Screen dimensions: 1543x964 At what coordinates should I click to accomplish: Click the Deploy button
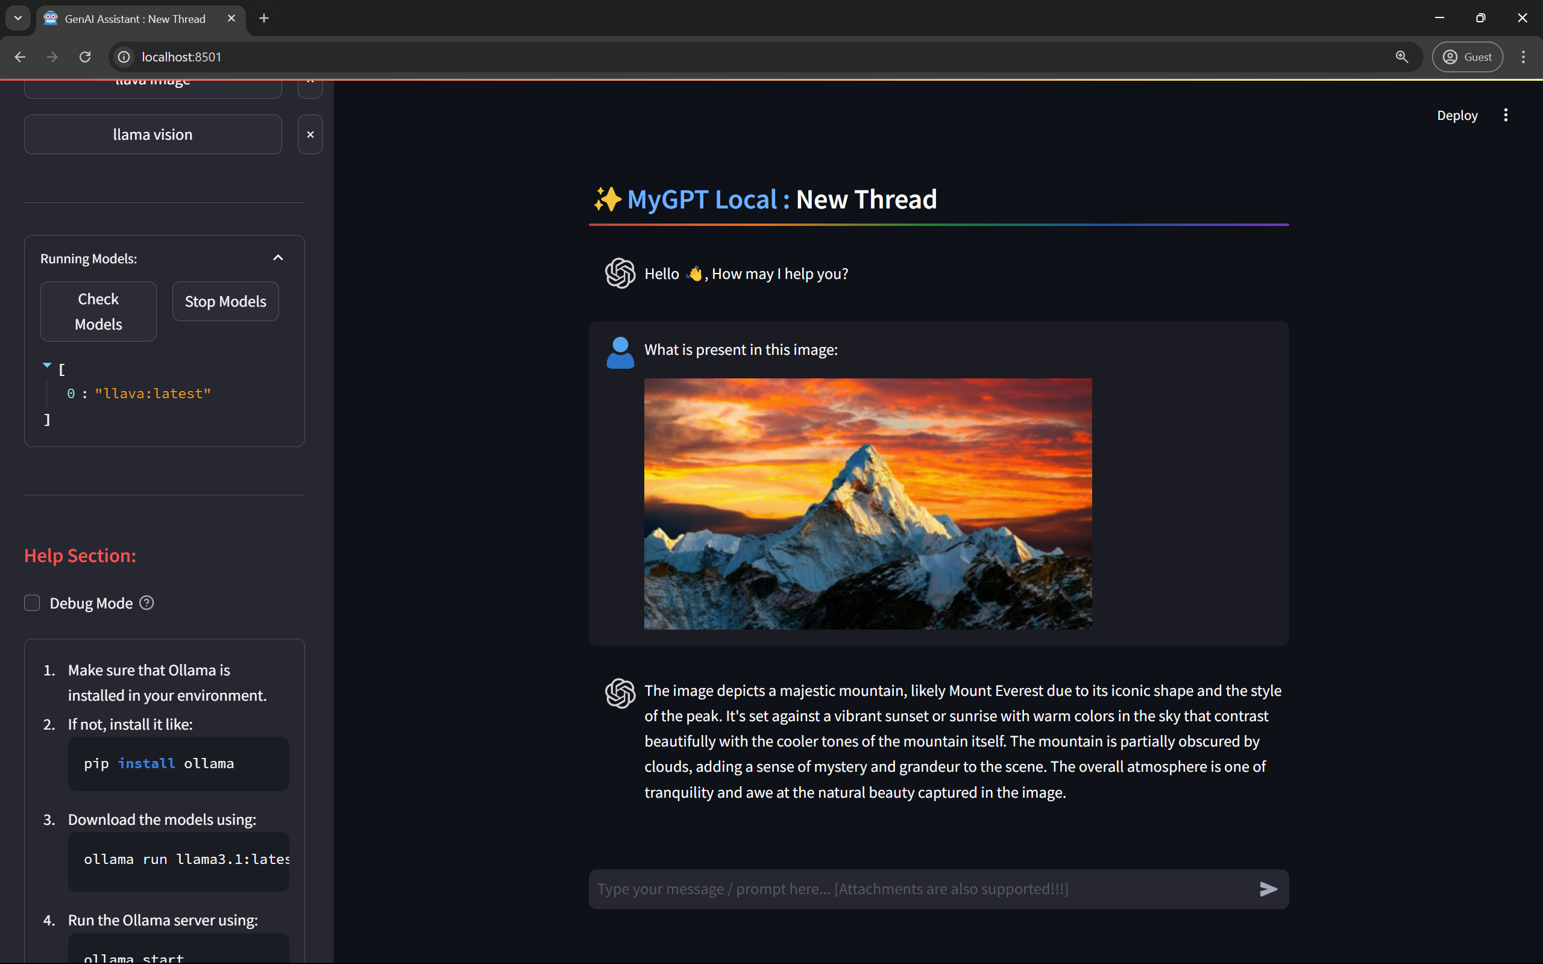point(1456,116)
